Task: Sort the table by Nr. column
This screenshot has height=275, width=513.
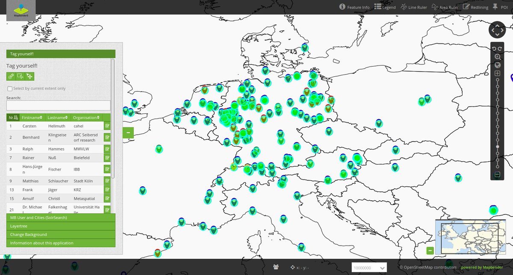Action: 13,117
